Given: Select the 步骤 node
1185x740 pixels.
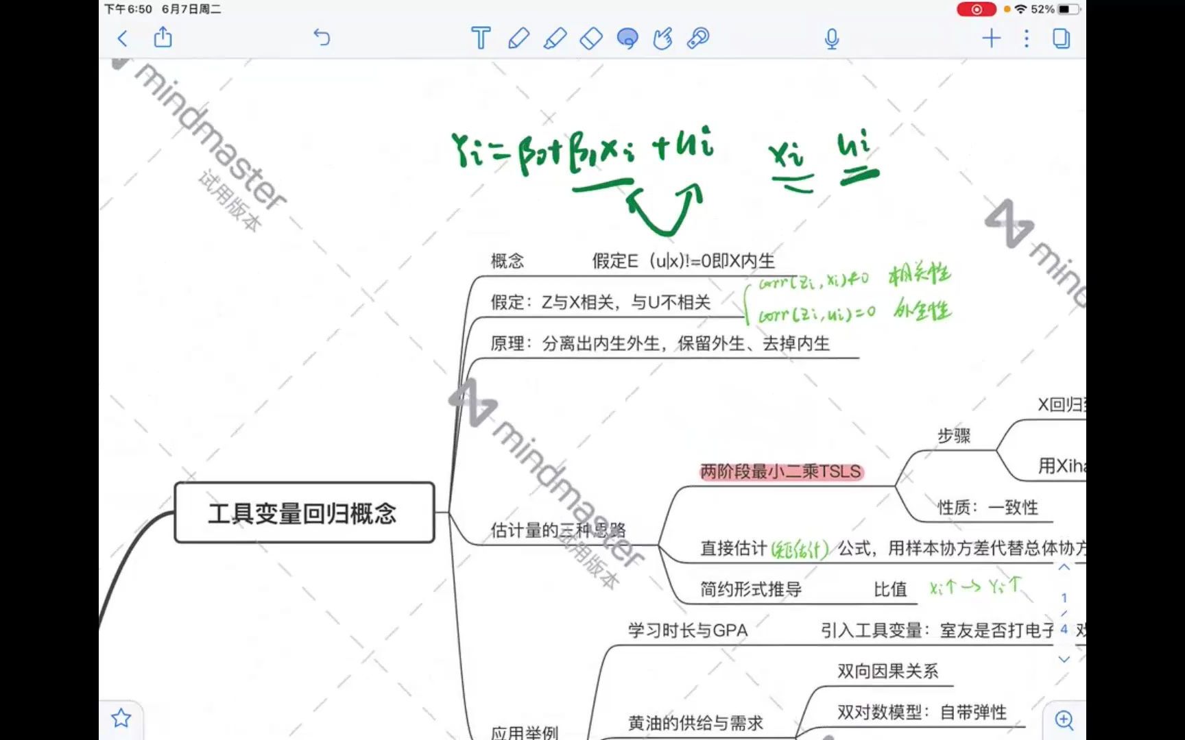Looking at the screenshot, I should pyautogui.click(x=954, y=436).
